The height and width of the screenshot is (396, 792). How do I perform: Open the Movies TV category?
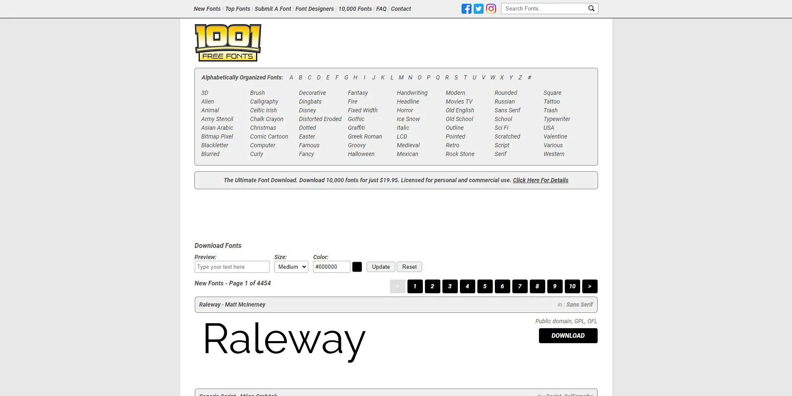click(459, 101)
